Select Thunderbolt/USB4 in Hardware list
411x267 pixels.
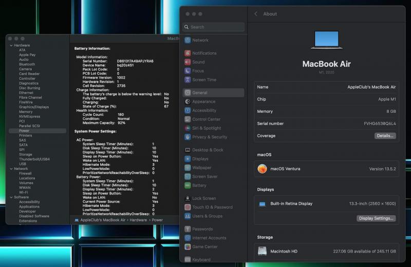point(34,159)
